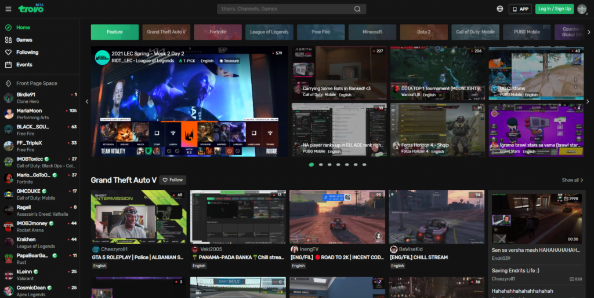Open the hamburger menu icon
The height and width of the screenshot is (298, 594).
[x=8, y=9]
